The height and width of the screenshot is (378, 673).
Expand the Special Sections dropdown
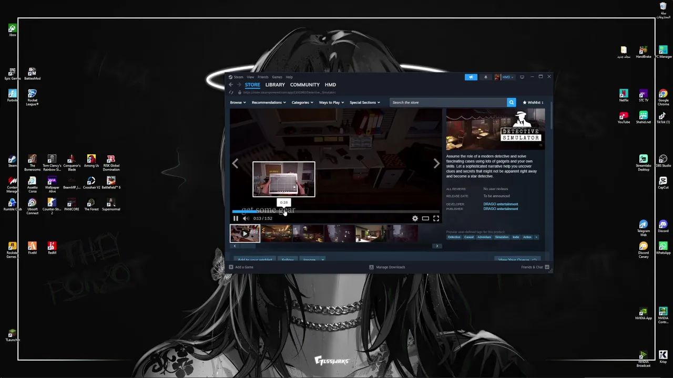coord(365,102)
